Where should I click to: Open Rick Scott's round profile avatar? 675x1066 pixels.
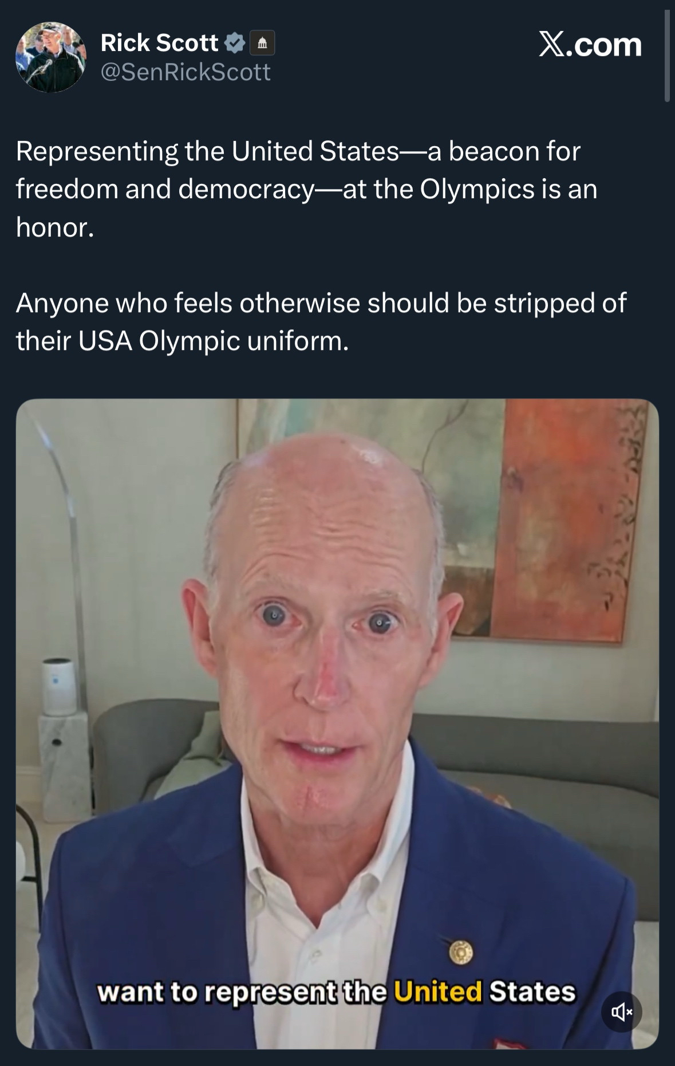coord(51,57)
